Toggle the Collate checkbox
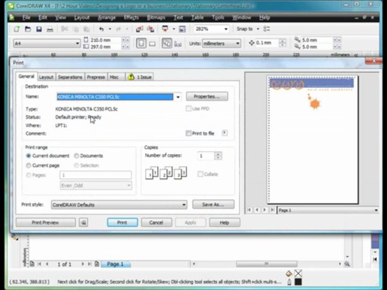The width and height of the screenshot is (387, 290). tap(200, 174)
